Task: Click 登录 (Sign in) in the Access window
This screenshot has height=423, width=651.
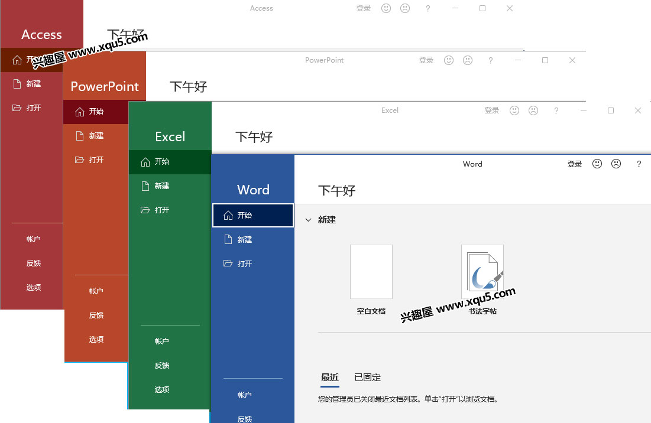Action: pos(364,8)
